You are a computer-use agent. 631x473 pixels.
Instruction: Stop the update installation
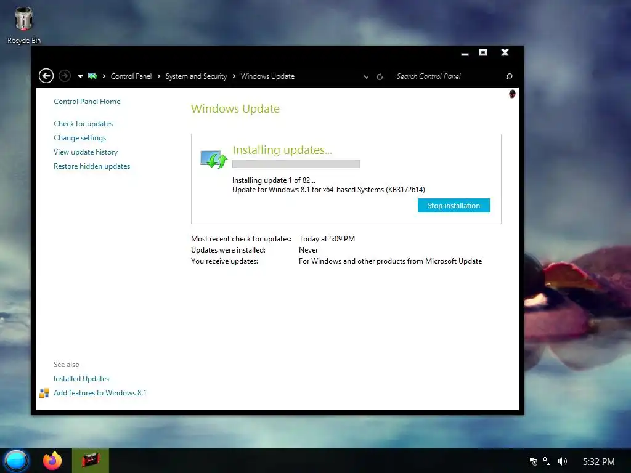(x=454, y=206)
